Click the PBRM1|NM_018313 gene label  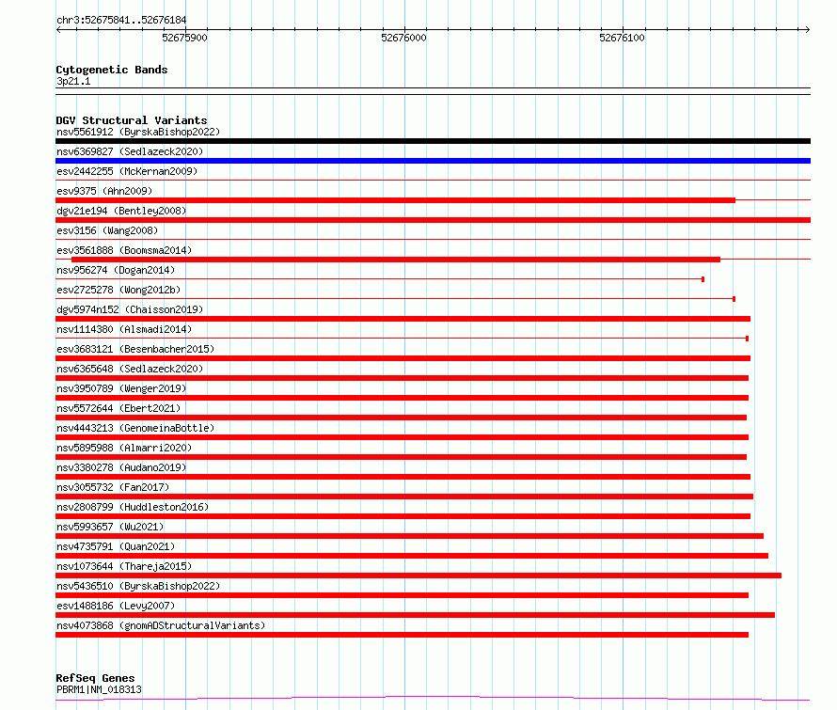tap(100, 689)
